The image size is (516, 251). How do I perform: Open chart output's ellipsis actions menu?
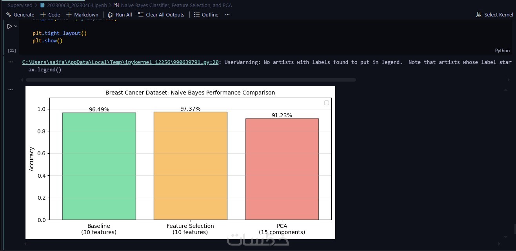[11, 89]
